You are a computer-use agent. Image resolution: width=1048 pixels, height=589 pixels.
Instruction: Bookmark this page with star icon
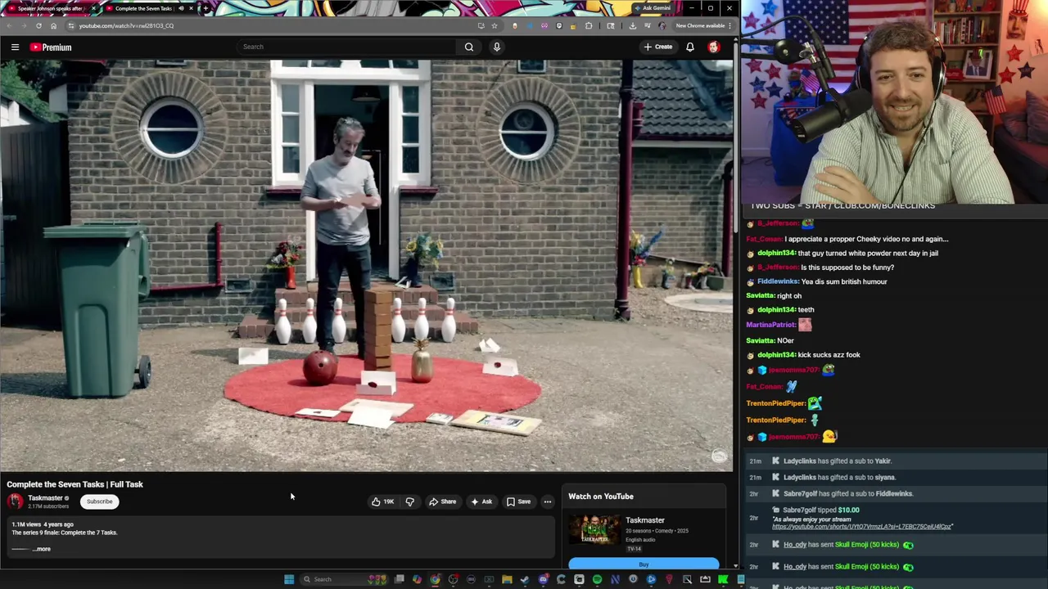click(495, 25)
